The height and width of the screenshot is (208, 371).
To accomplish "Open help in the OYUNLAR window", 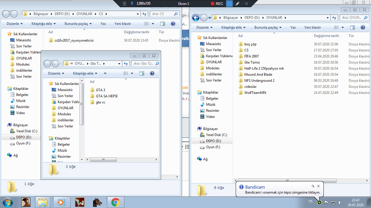I will tap(363, 27).
